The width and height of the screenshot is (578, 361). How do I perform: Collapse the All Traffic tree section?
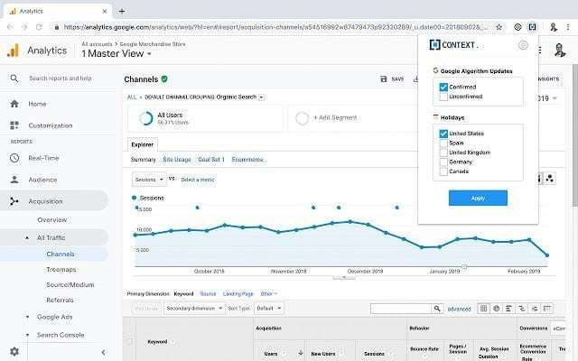(x=27, y=238)
